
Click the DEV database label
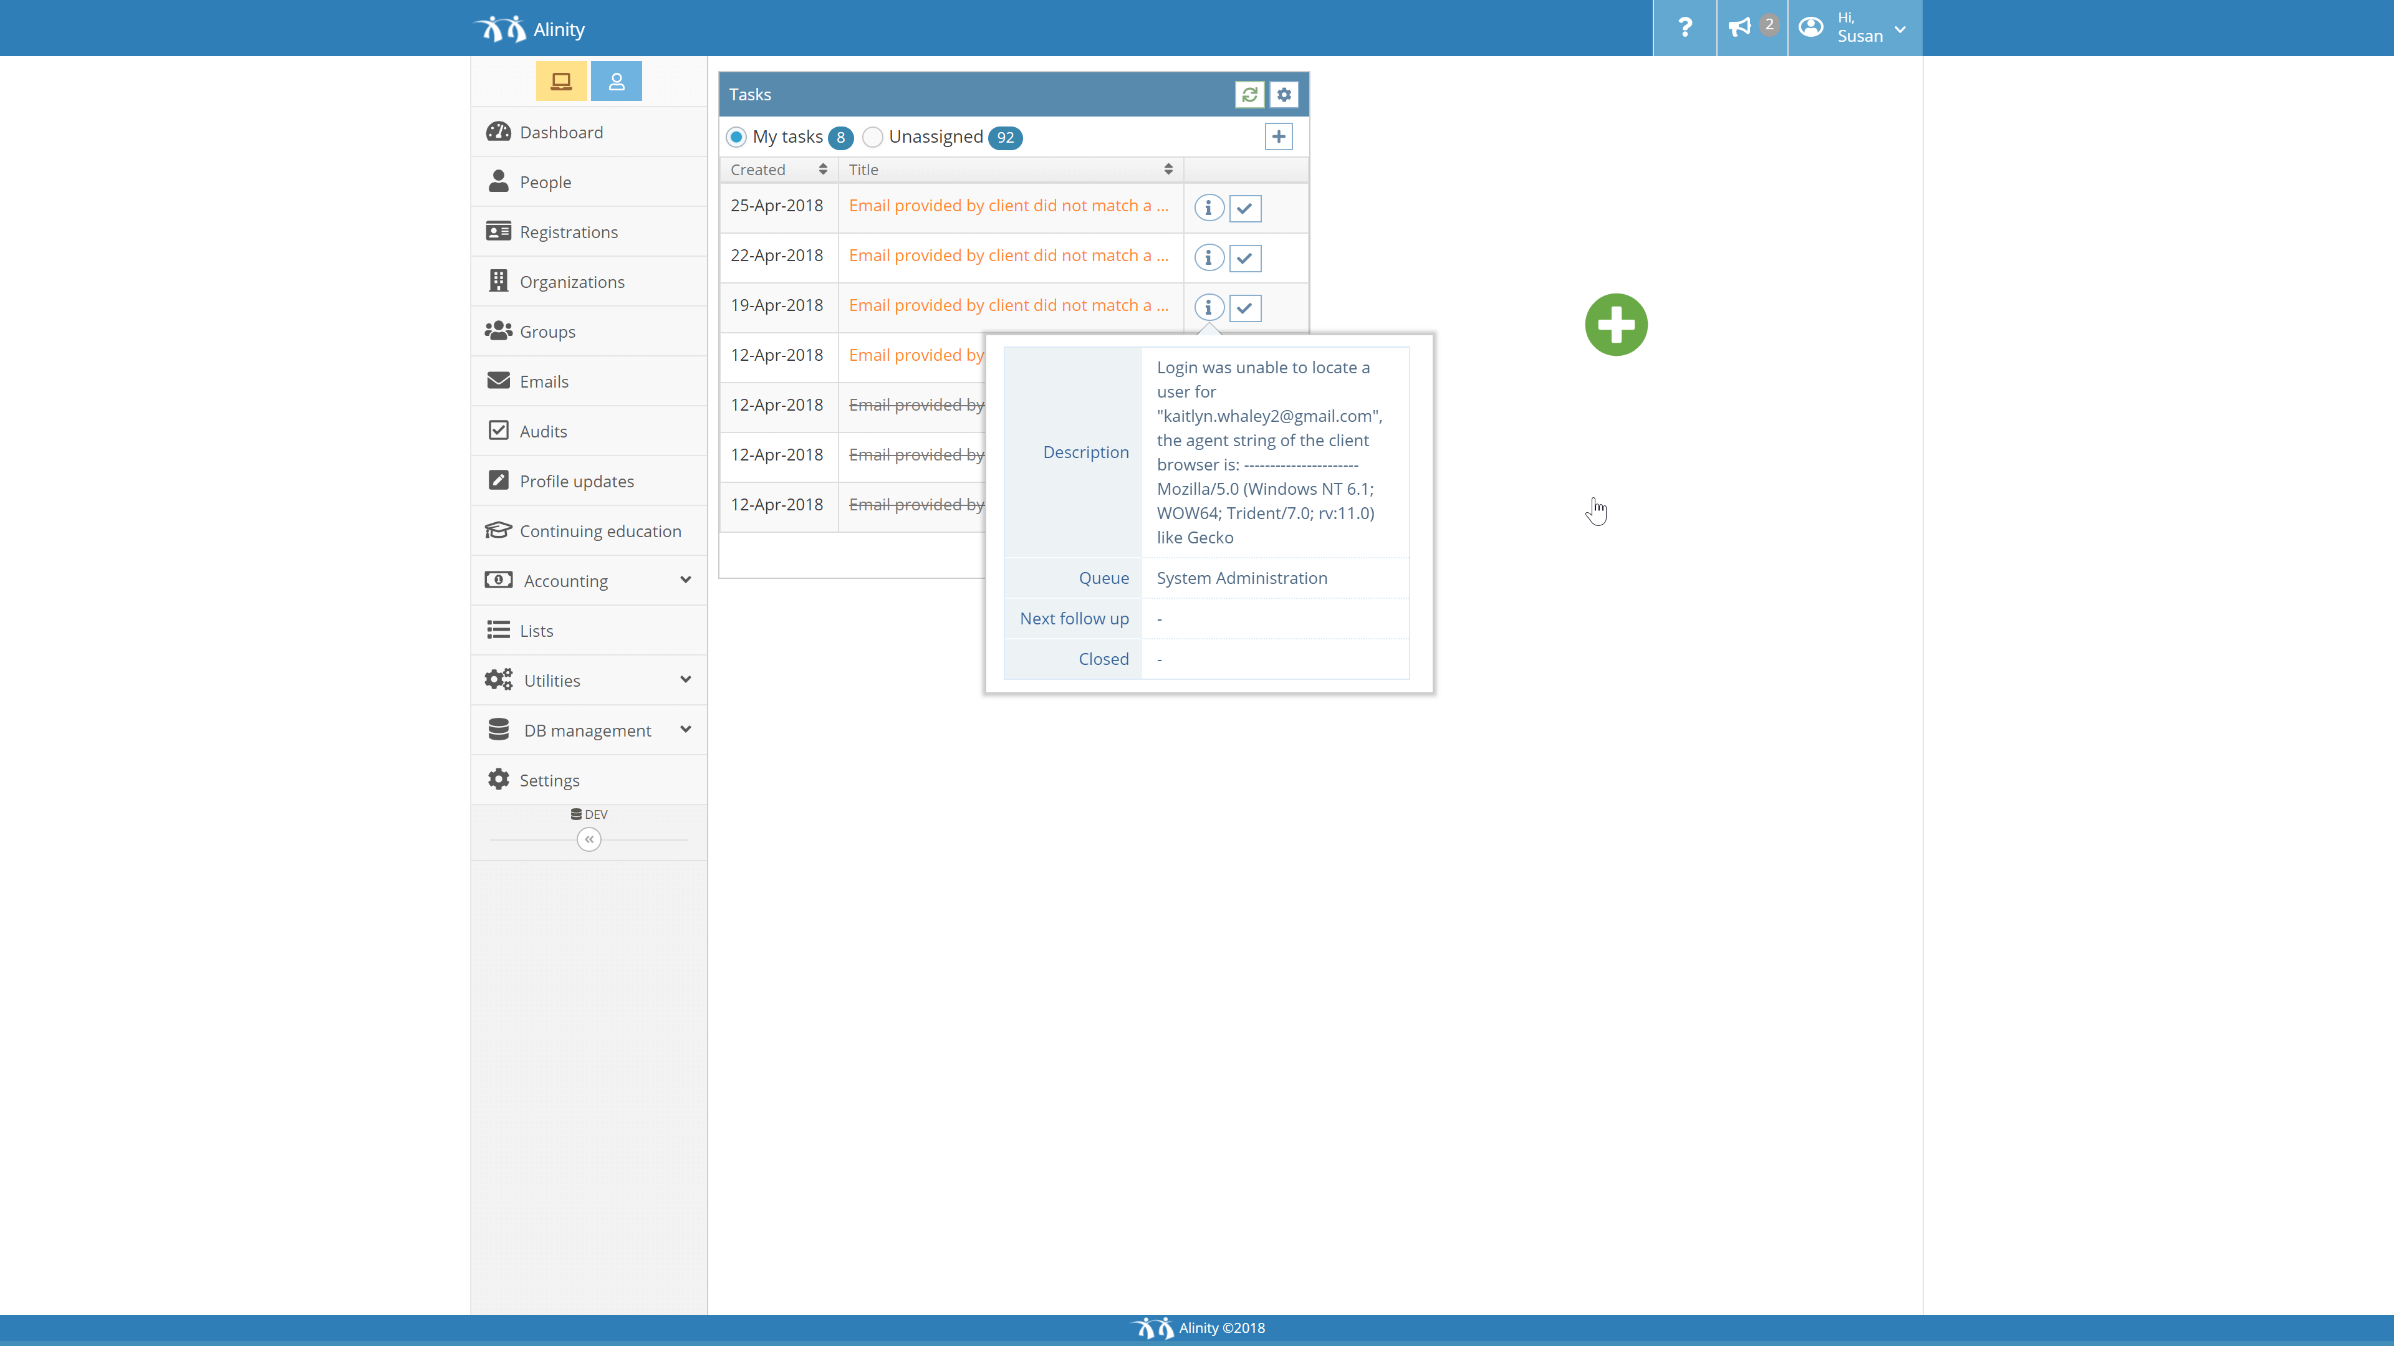pos(589,814)
